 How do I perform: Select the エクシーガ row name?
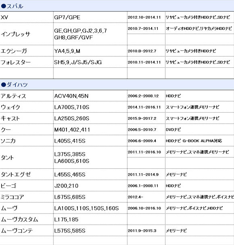pyautogui.click(x=14, y=51)
